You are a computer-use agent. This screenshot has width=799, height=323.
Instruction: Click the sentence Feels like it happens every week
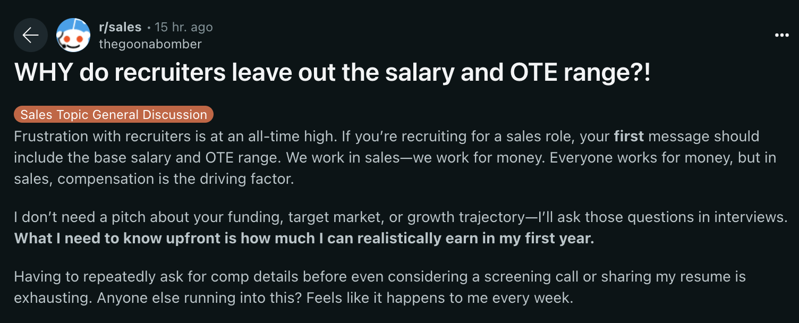tap(440, 297)
